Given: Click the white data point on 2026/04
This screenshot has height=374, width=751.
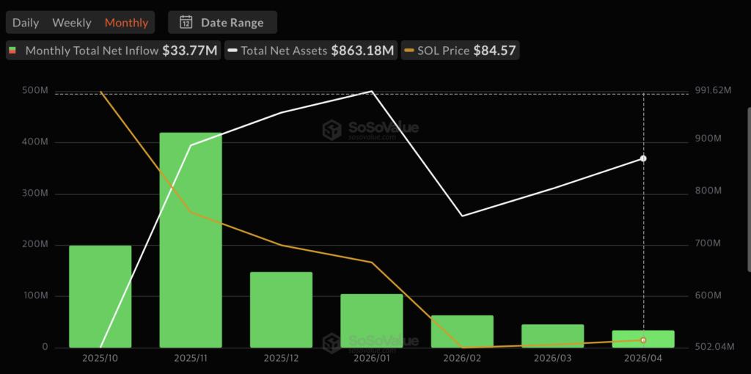Looking at the screenshot, I should coord(643,158).
